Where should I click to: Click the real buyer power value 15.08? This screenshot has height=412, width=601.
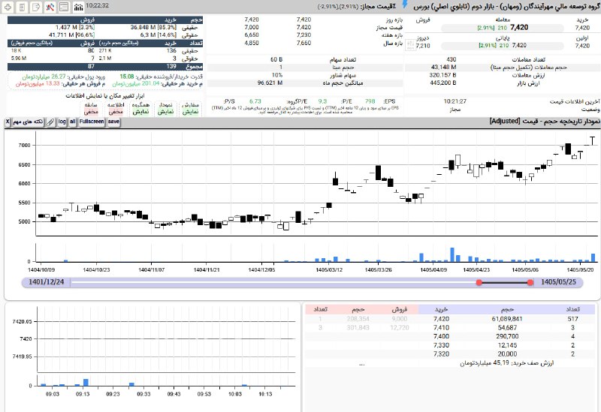point(127,77)
